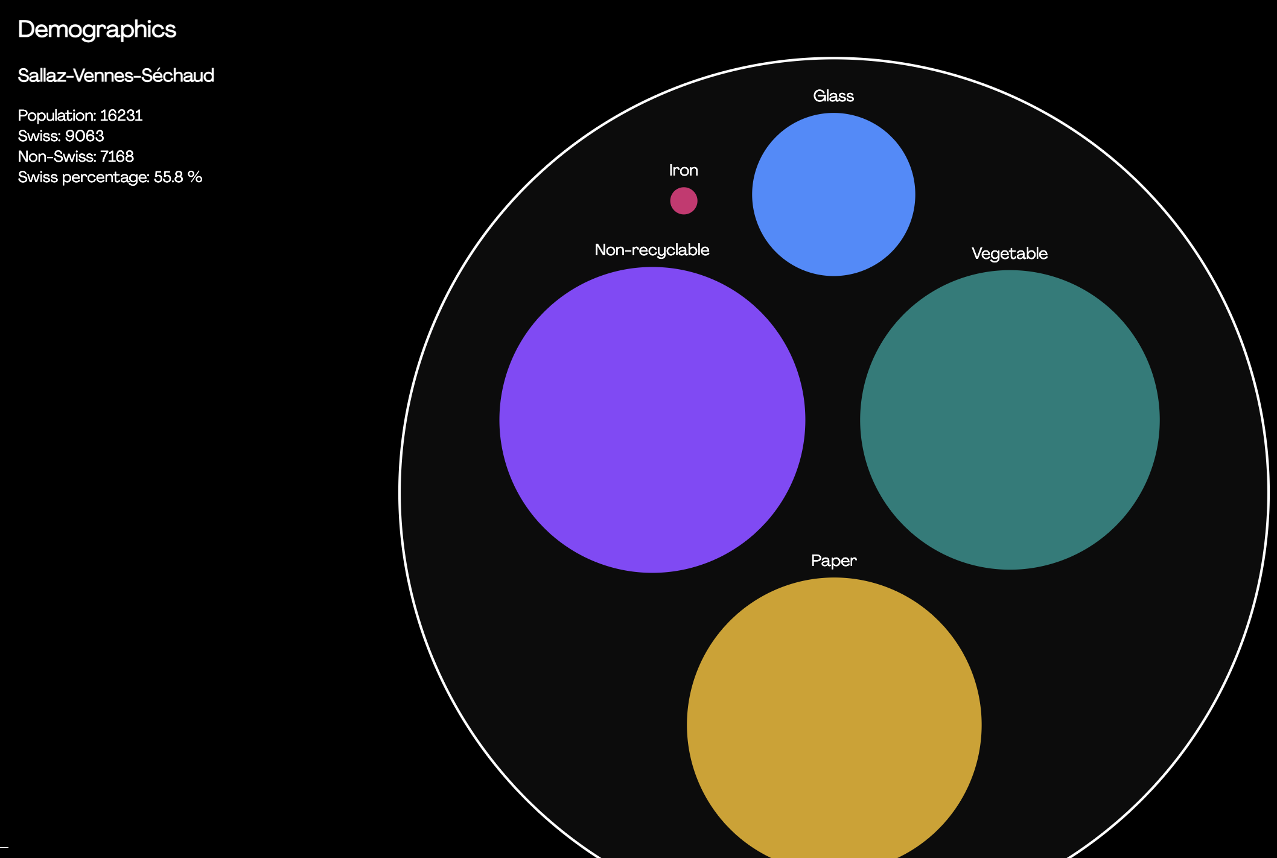Click the yellow Paper circle
Screen dimensions: 1277x858
click(x=834, y=718)
